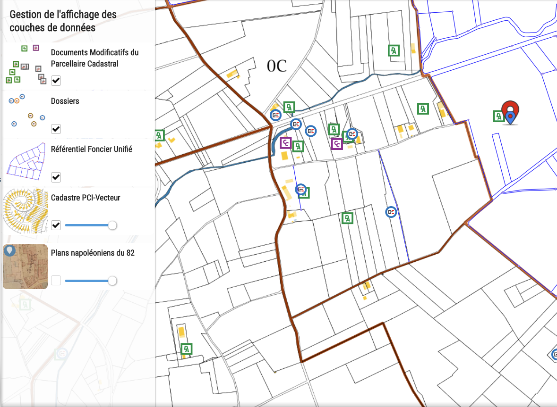Screen dimensions: 557x407
Task: Click the Cadastre PCI-Vecteur preview thumbnail
Action: point(26,210)
